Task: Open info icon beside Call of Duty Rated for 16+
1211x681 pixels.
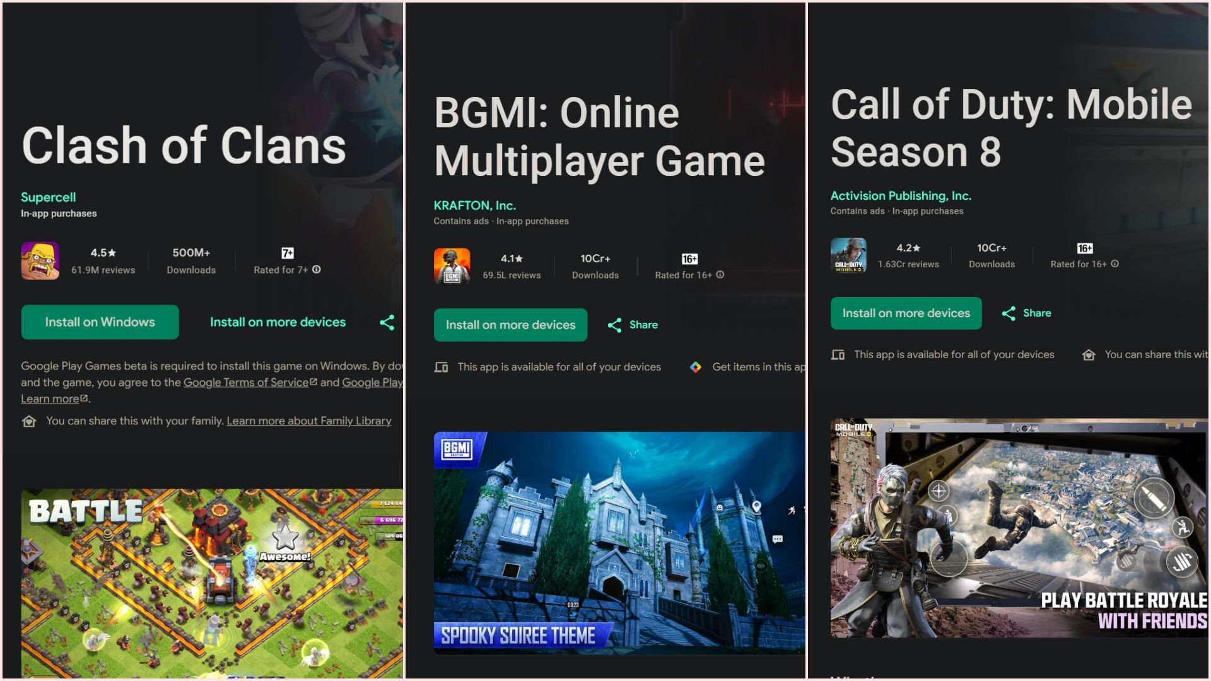Action: click(1114, 264)
